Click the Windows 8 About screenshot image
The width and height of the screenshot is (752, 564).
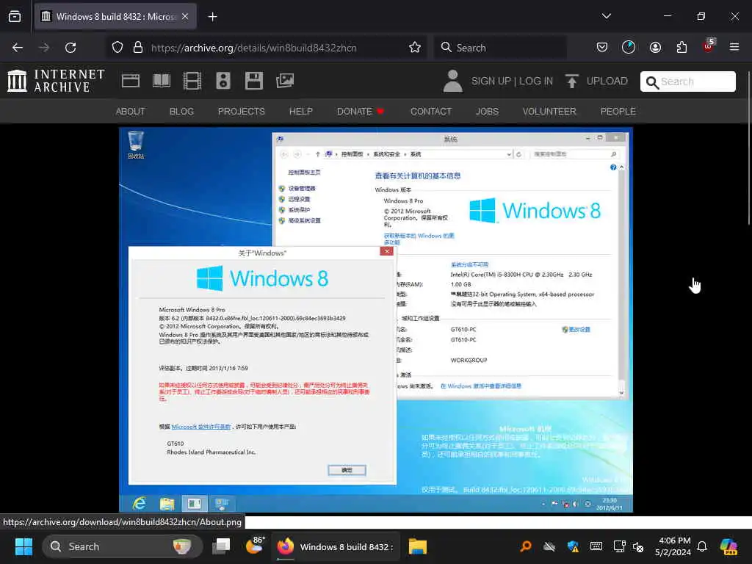pyautogui.click(x=376, y=320)
